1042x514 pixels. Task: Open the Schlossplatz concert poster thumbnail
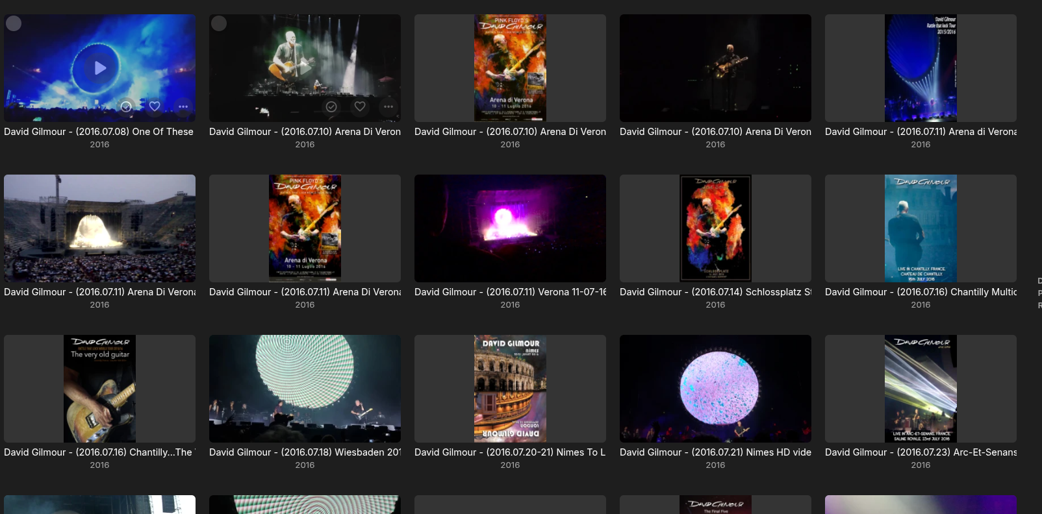[x=715, y=228]
